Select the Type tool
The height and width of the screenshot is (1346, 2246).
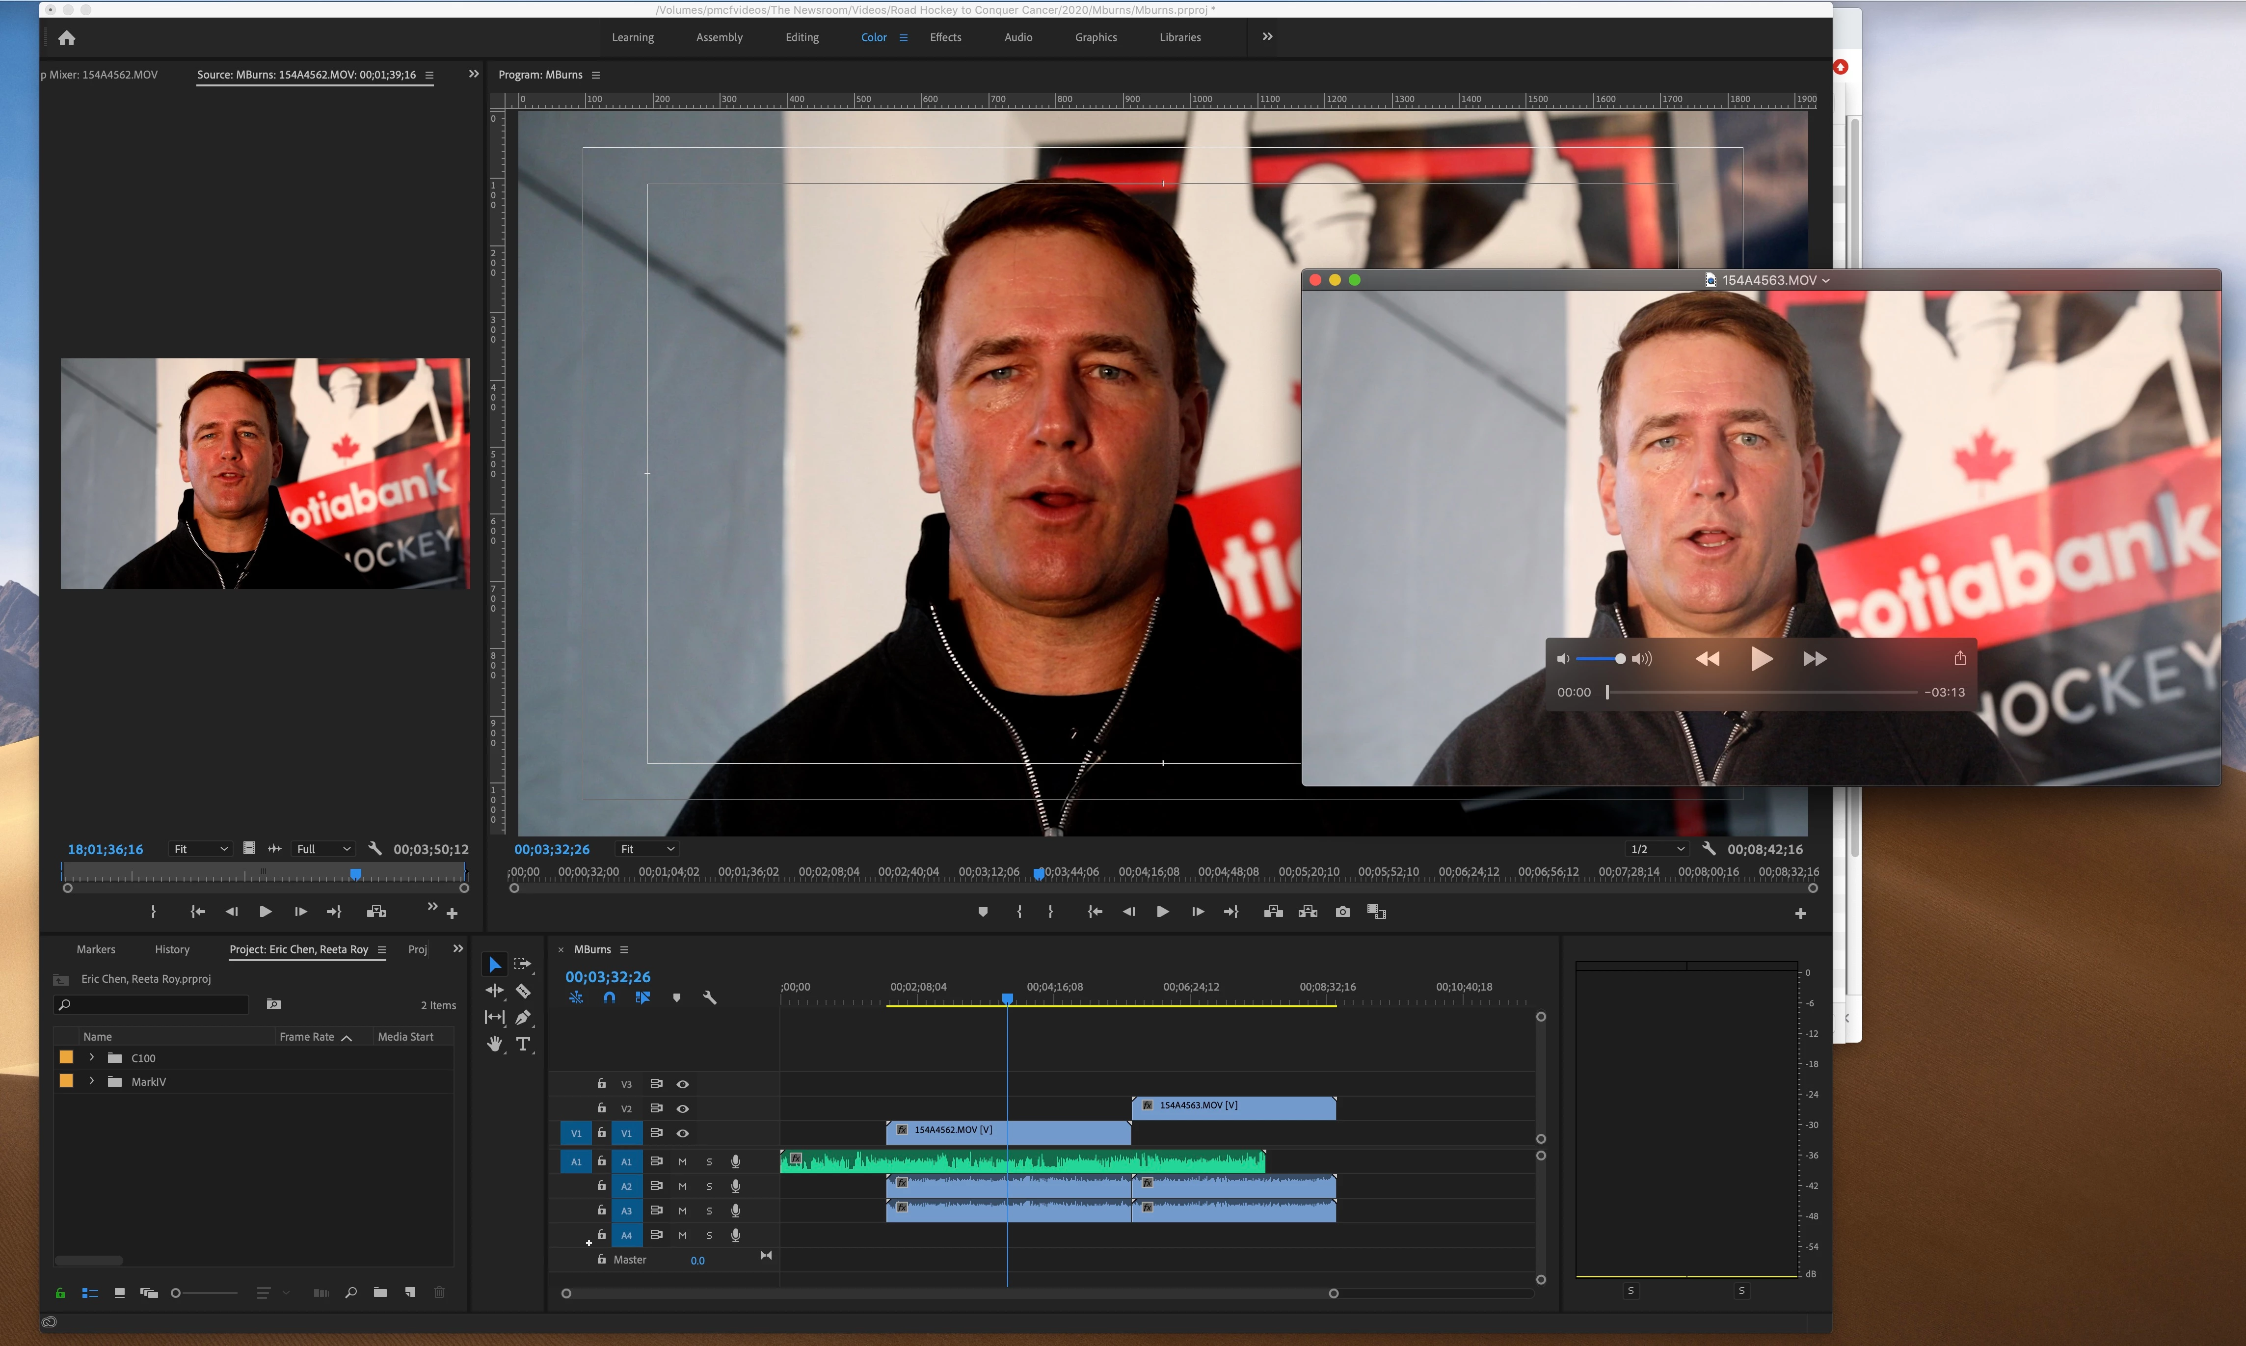pos(523,1044)
